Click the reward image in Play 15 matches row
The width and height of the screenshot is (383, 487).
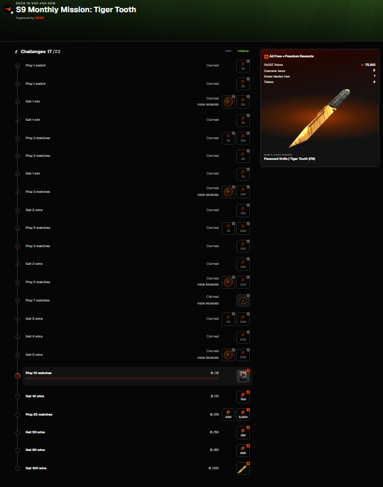tap(243, 376)
